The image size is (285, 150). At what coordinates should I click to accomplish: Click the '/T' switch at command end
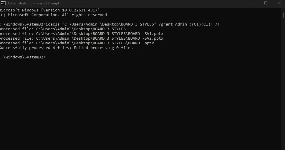pos(218,24)
